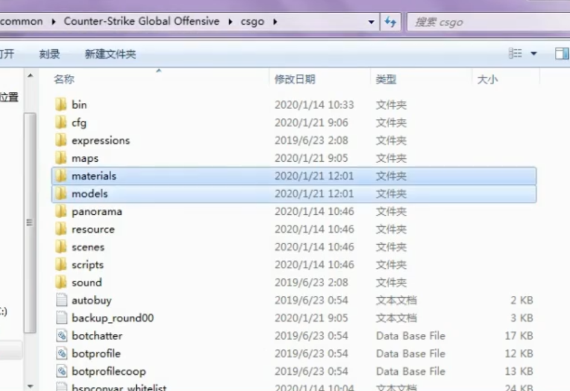Viewport: 570px width, 391px height.
Task: Click the backup_round00 file icon
Action: pyautogui.click(x=62, y=318)
